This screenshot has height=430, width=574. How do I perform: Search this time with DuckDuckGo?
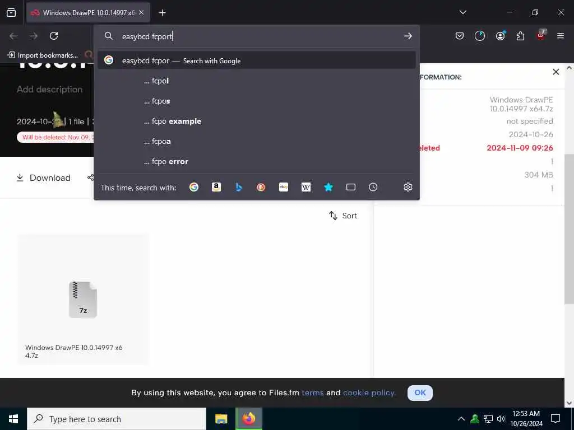[261, 187]
